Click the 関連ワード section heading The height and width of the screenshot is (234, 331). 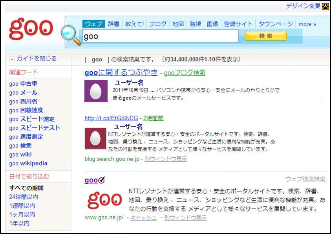[x=24, y=72]
